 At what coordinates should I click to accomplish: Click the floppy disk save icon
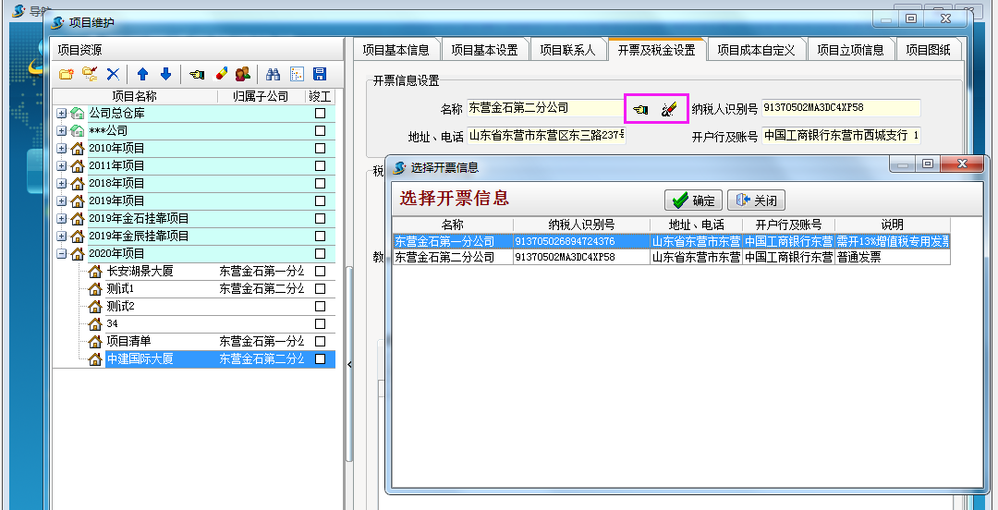(x=320, y=74)
